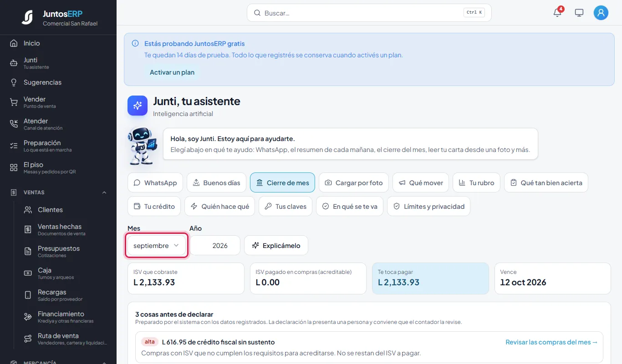This screenshot has height=364, width=622.
Task: Click the Recargas phone icon
Action: (x=28, y=295)
